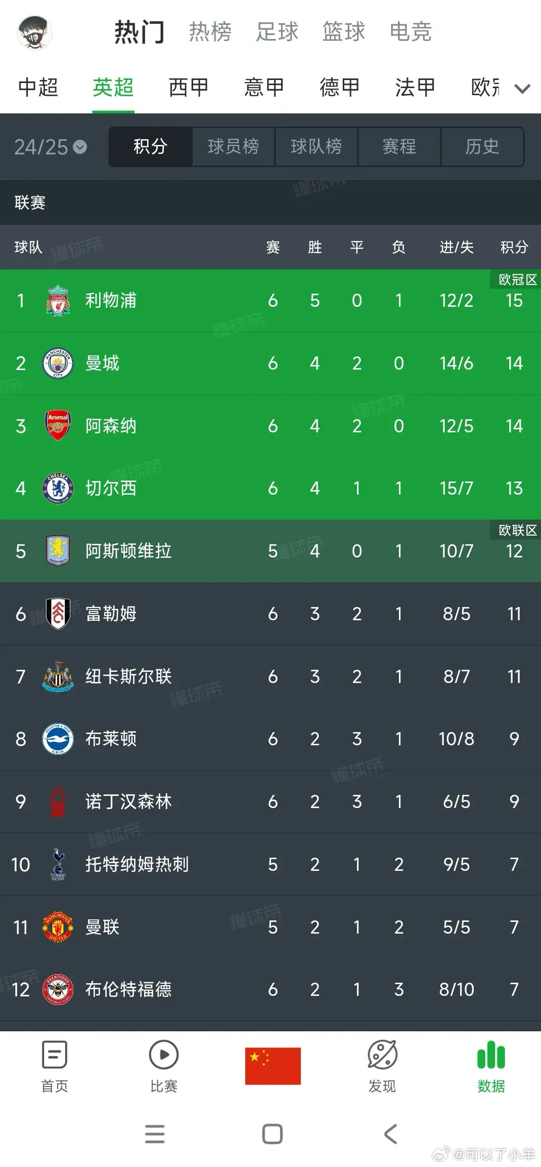Image resolution: width=541 pixels, height=1167 pixels.
Task: Open 曼城 team row
Action: pos(270,364)
